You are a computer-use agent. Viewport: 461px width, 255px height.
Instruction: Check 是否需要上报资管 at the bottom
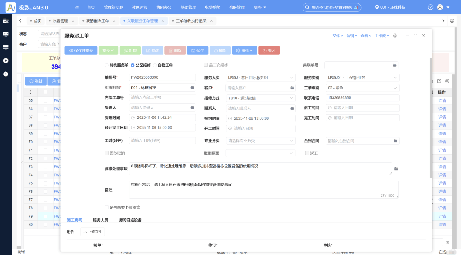pos(106,207)
